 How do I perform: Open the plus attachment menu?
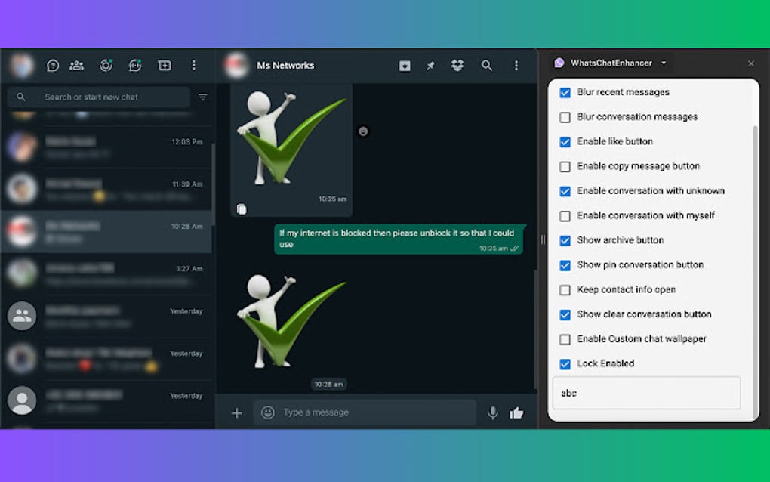point(237,412)
